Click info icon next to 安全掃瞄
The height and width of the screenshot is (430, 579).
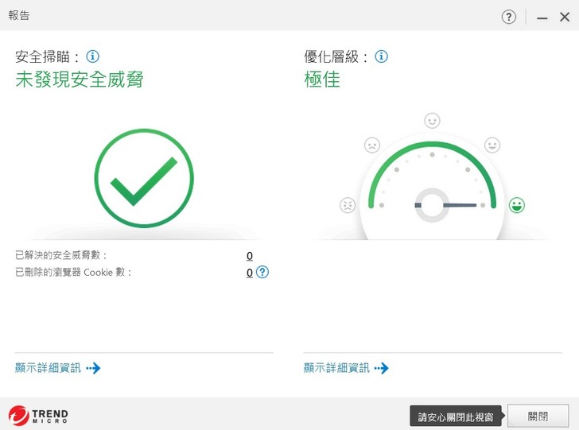click(x=93, y=56)
